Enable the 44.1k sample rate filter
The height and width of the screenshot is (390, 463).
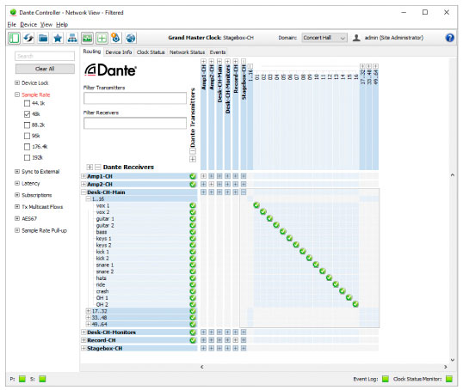point(27,103)
